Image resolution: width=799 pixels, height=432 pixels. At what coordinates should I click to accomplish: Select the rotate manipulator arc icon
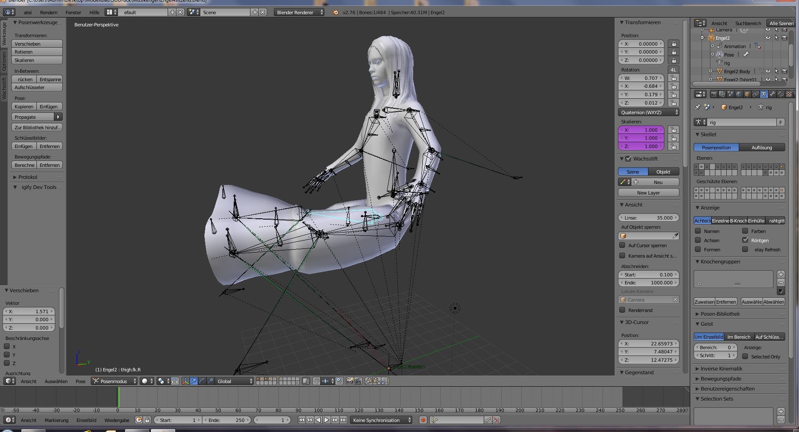click(x=202, y=381)
